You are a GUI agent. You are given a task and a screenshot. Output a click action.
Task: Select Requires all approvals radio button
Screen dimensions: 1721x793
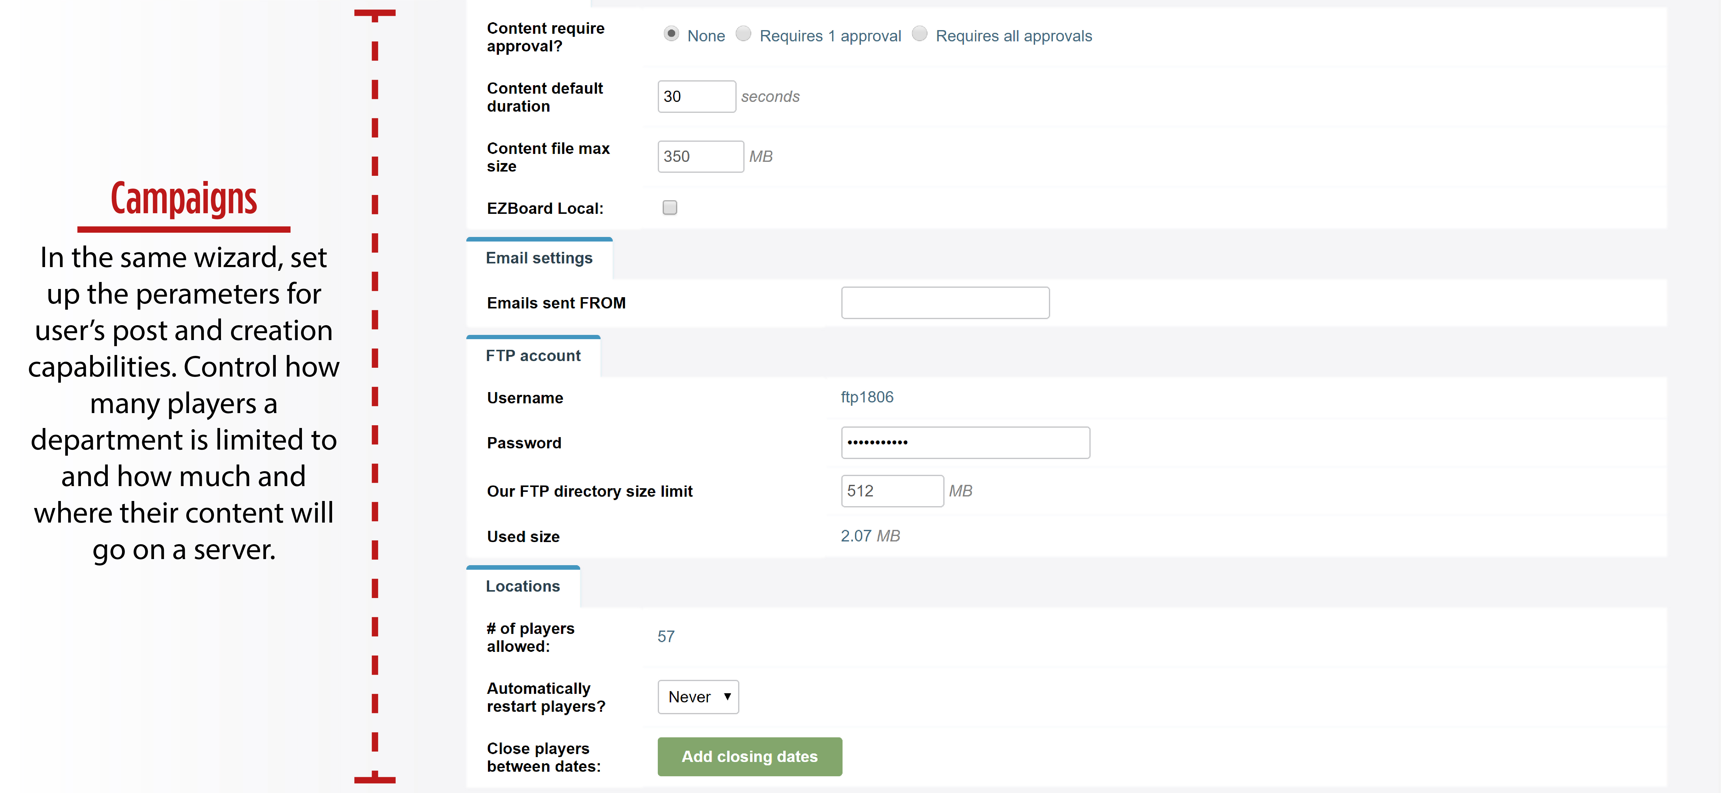(920, 33)
